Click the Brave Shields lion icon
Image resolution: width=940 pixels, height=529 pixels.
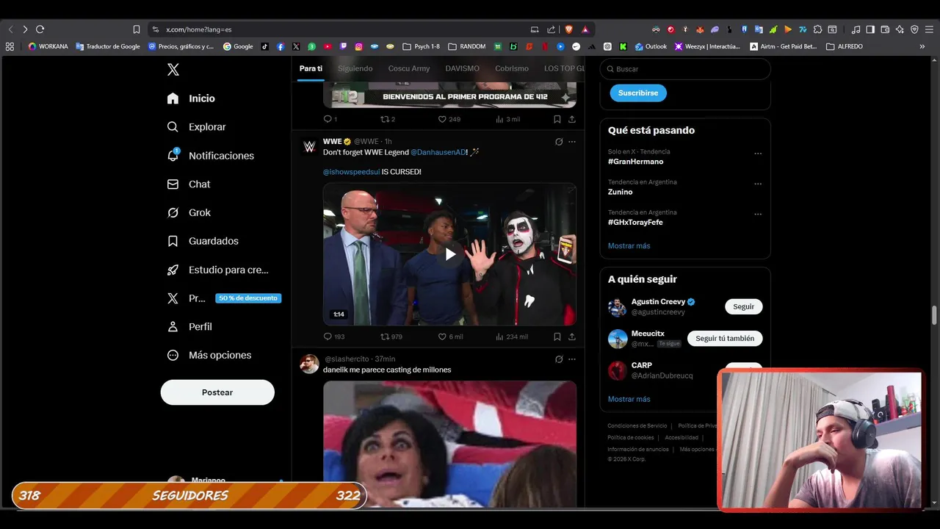point(568,29)
